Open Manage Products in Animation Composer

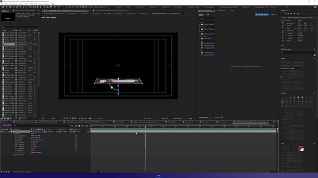(x=209, y=52)
